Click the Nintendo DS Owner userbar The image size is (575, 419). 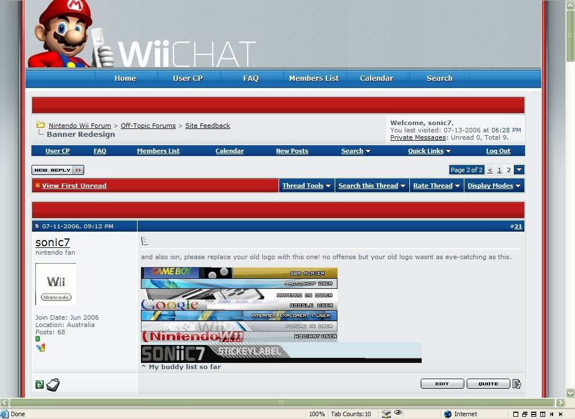point(239,294)
